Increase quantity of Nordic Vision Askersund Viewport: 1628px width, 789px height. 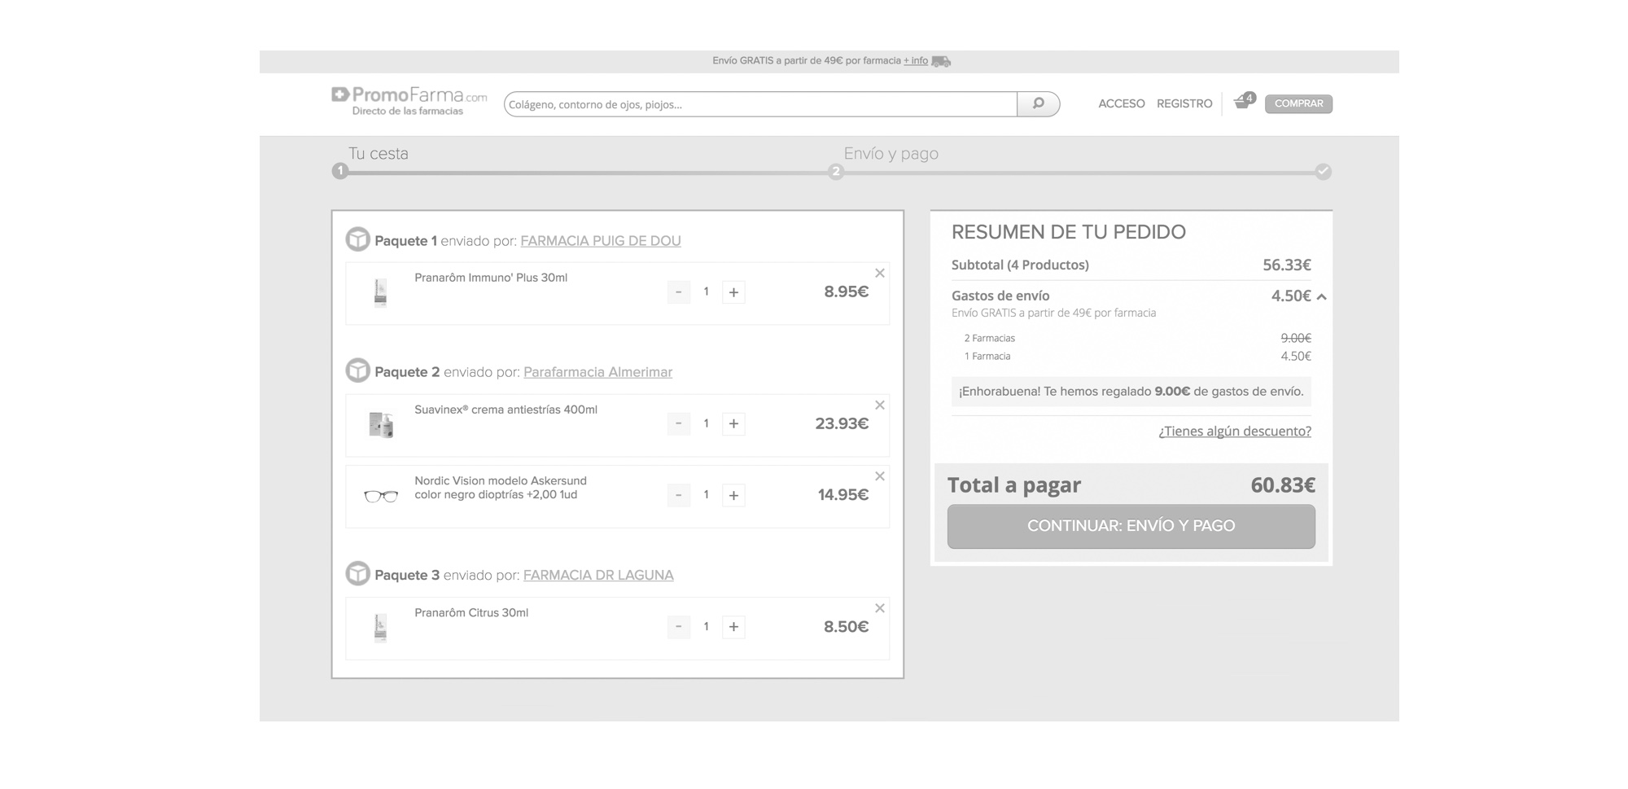[733, 495]
